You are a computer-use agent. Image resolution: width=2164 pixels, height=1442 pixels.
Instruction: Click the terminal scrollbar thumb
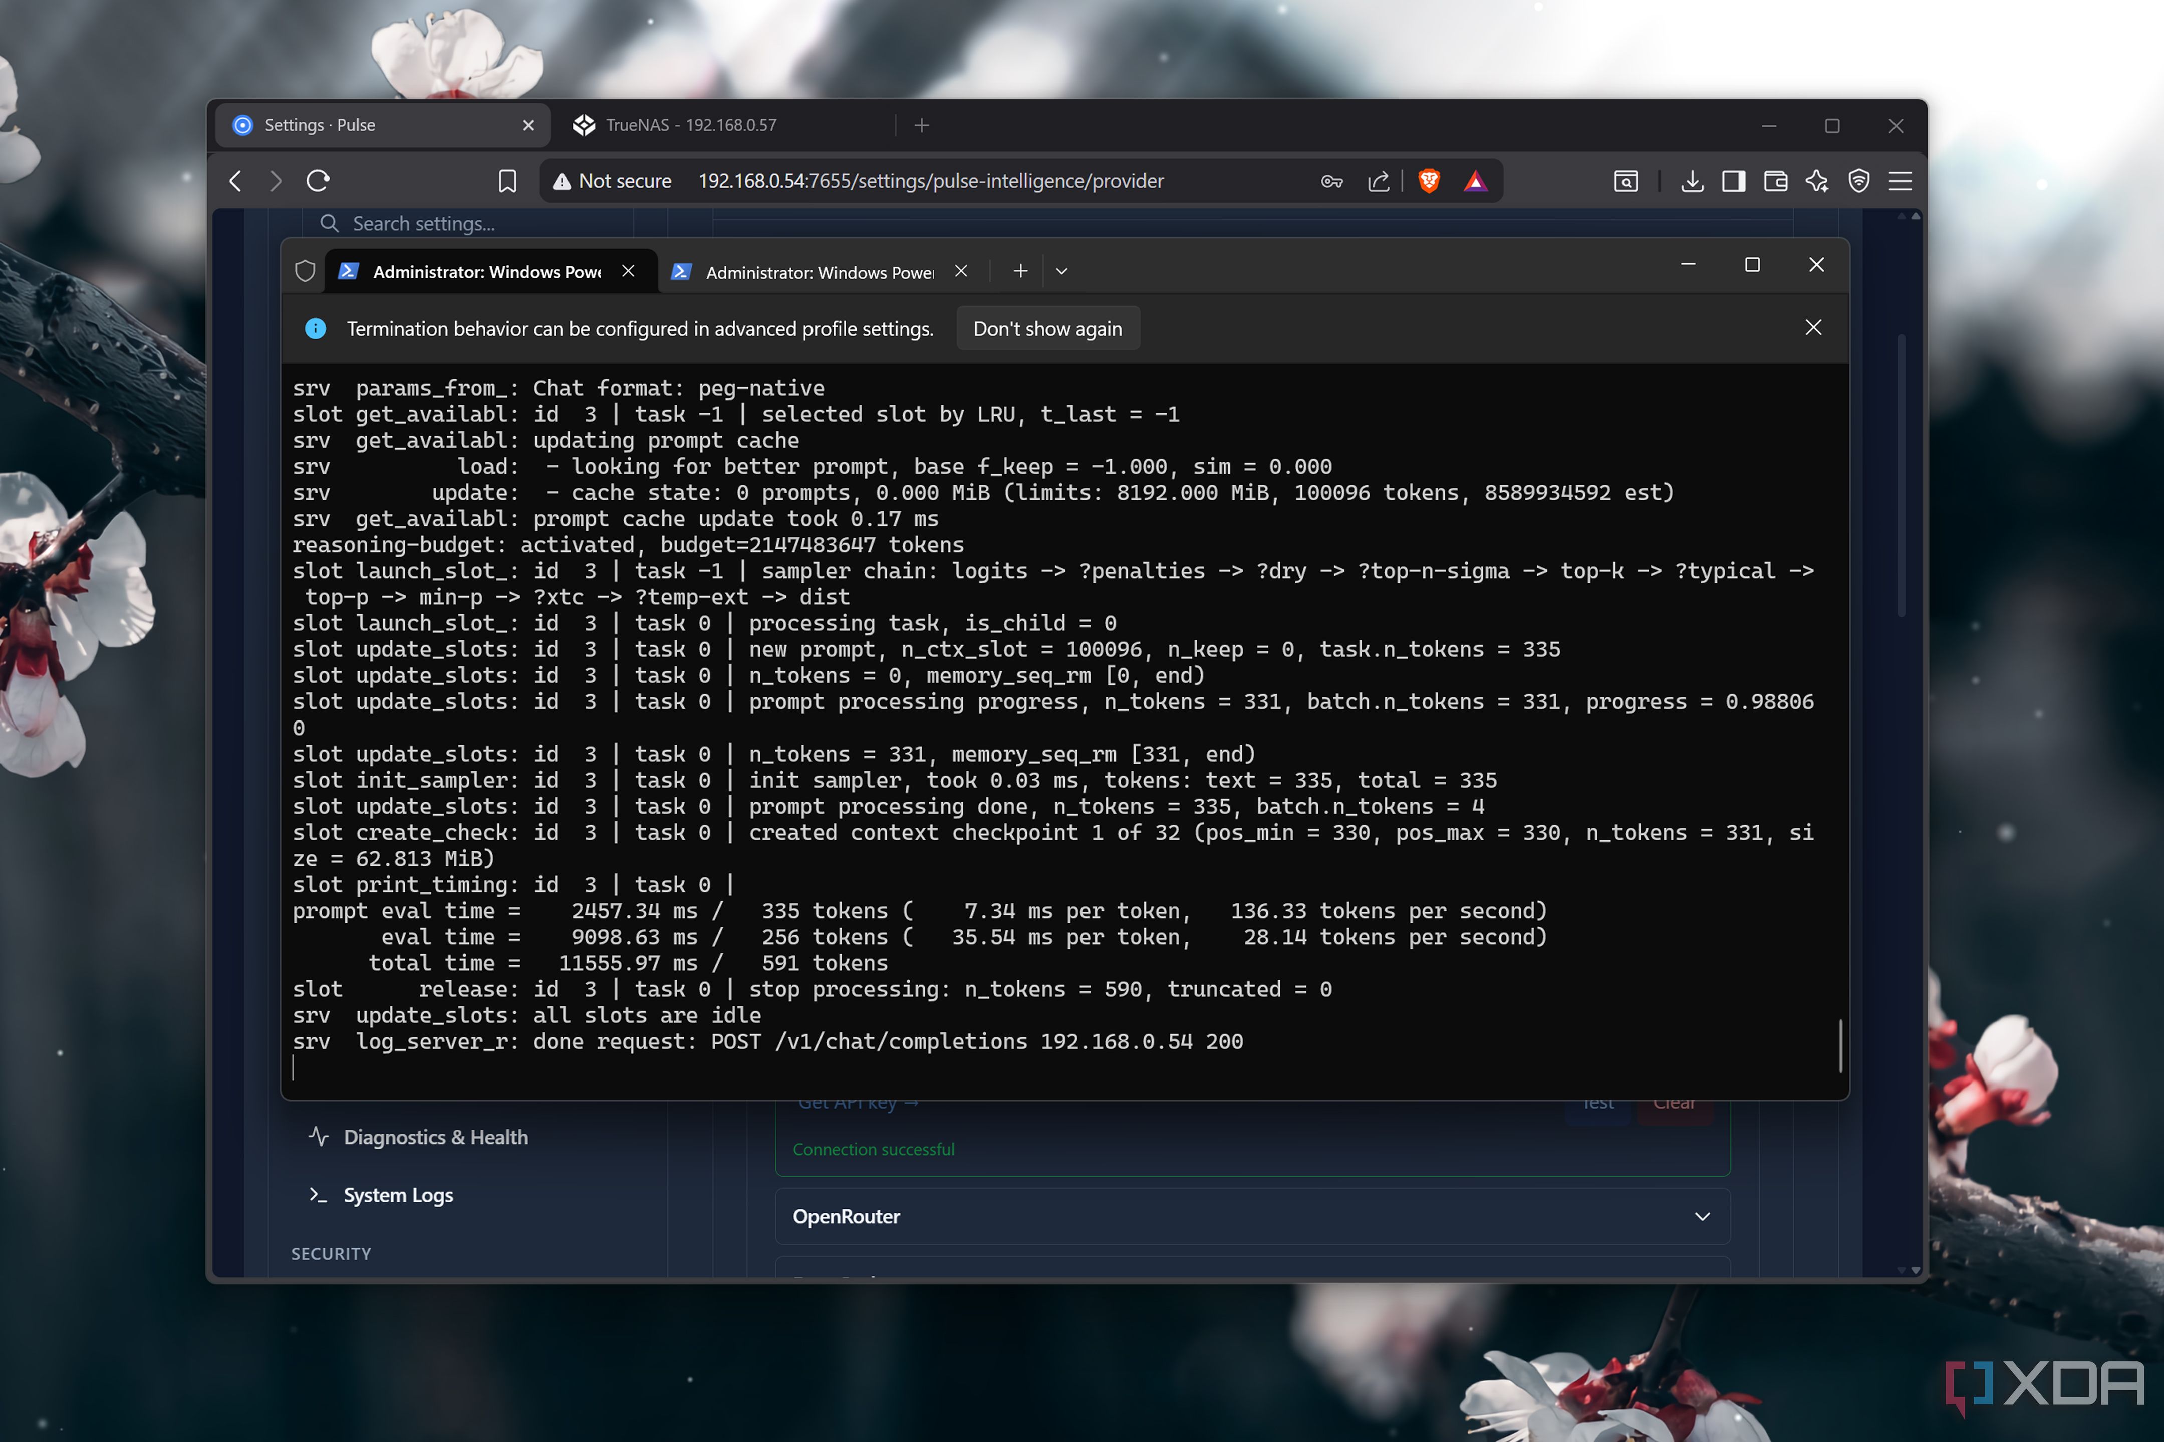click(x=1840, y=1045)
